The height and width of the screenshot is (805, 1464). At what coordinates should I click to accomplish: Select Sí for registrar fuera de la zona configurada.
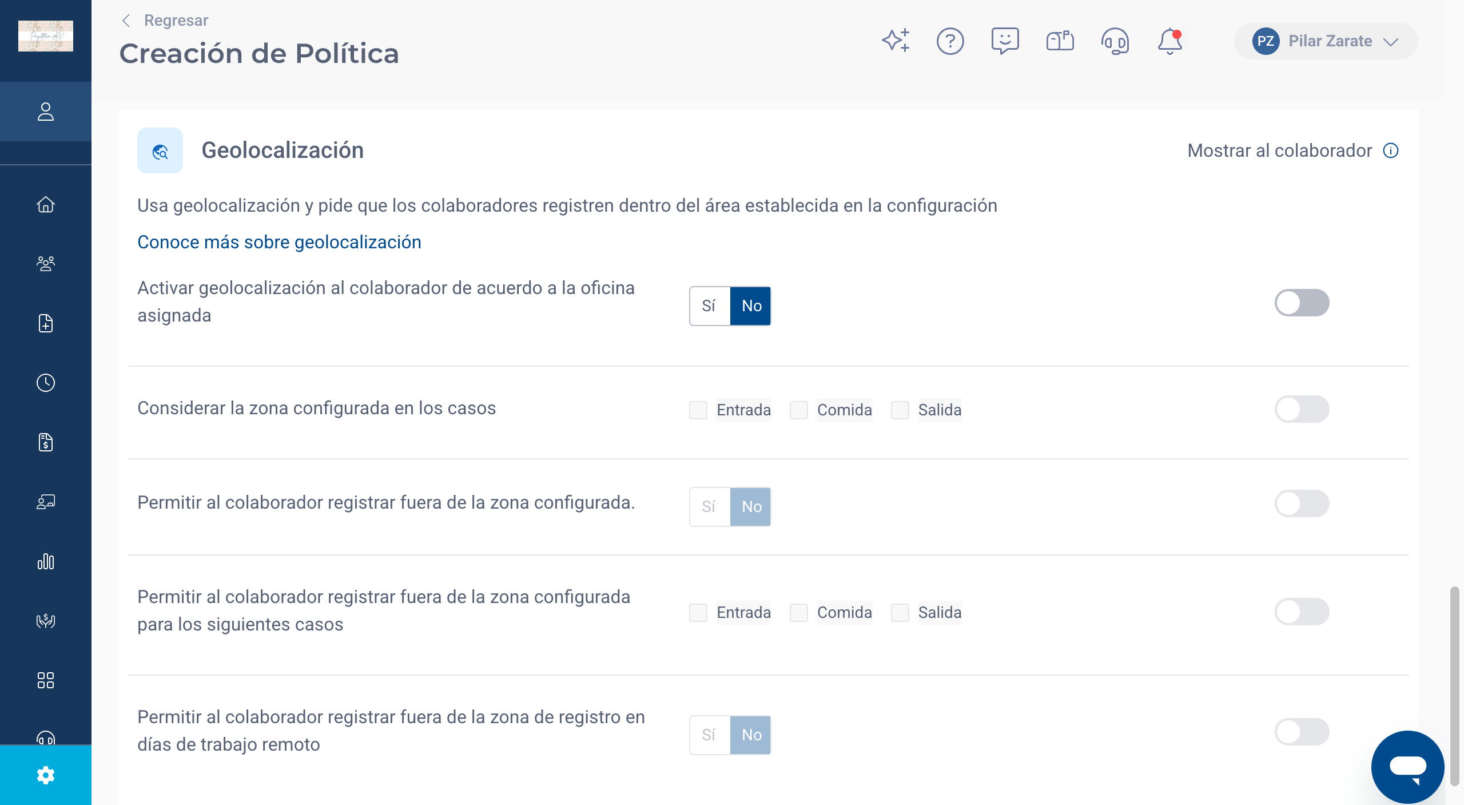point(709,507)
